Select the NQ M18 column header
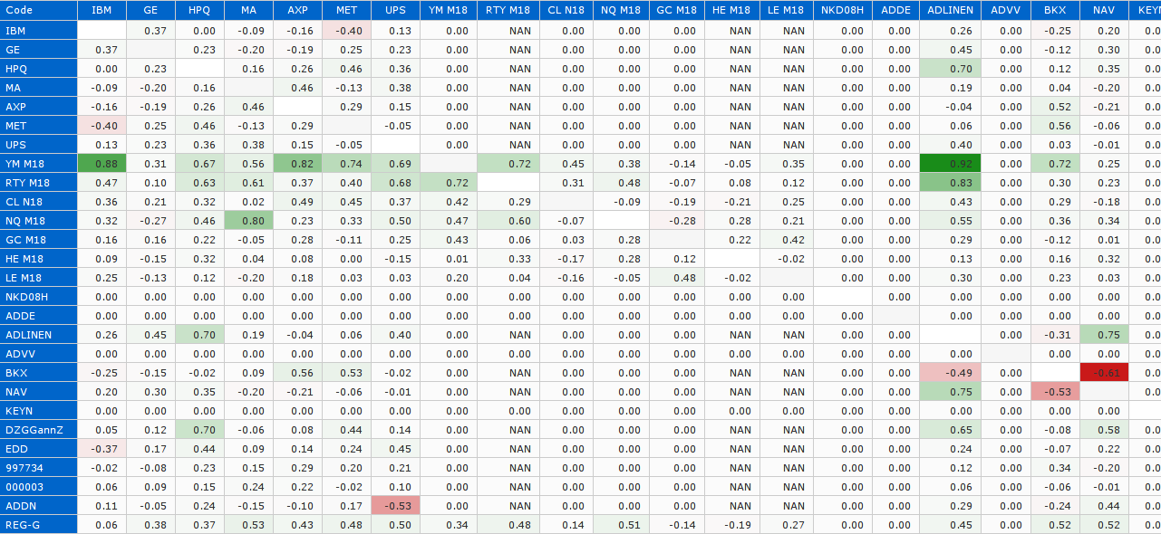Screen dimensions: 1161x534 [x=622, y=10]
